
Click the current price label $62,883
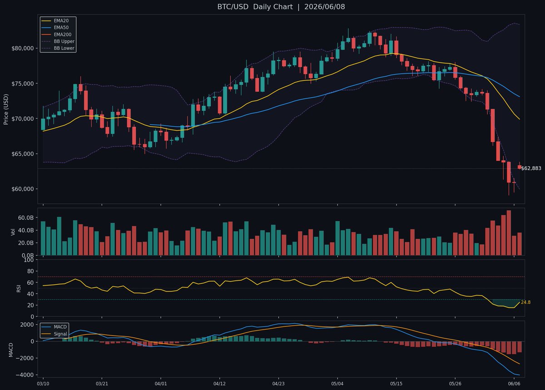point(531,168)
